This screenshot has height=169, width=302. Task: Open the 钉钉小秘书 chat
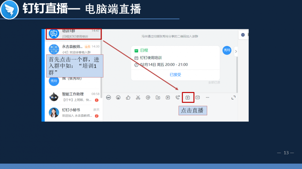pyautogui.click(x=73, y=112)
